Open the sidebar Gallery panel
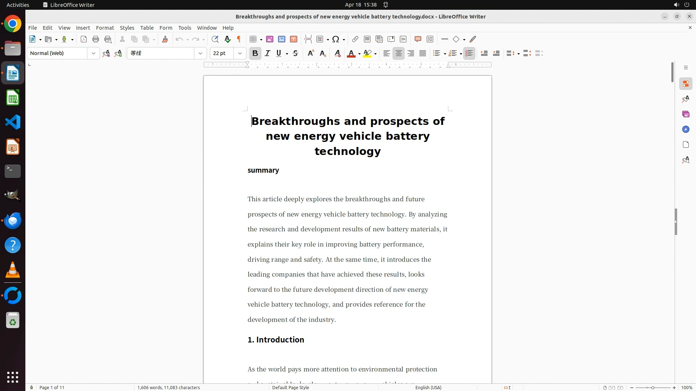 685,114
